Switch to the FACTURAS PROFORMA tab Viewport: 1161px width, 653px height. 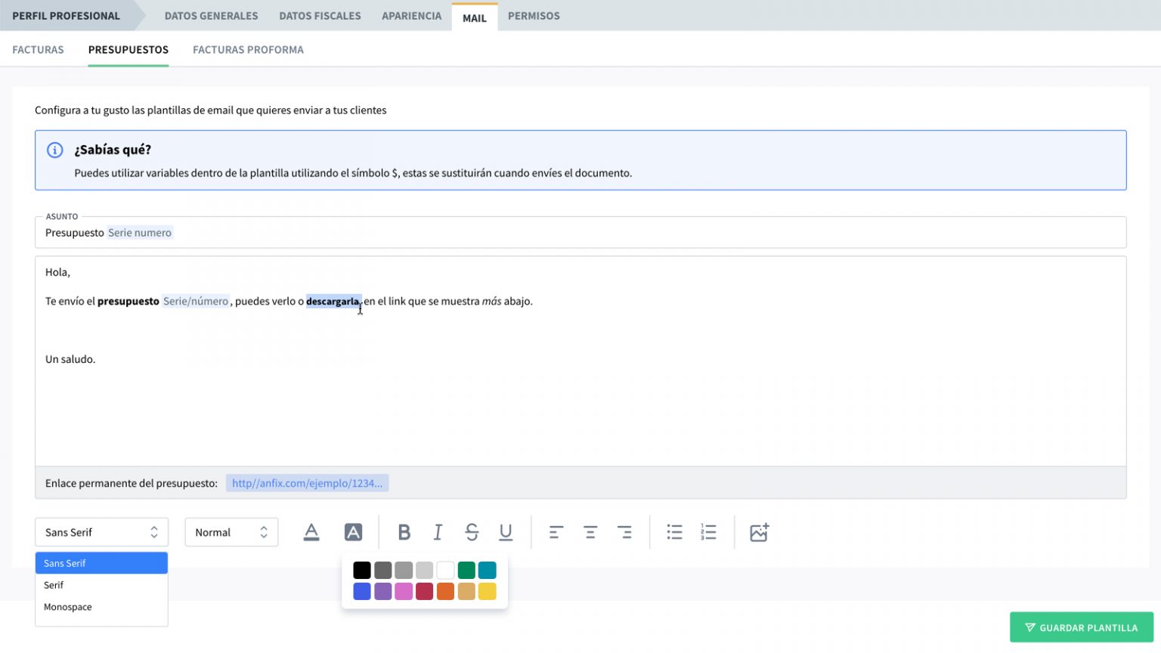coord(248,49)
